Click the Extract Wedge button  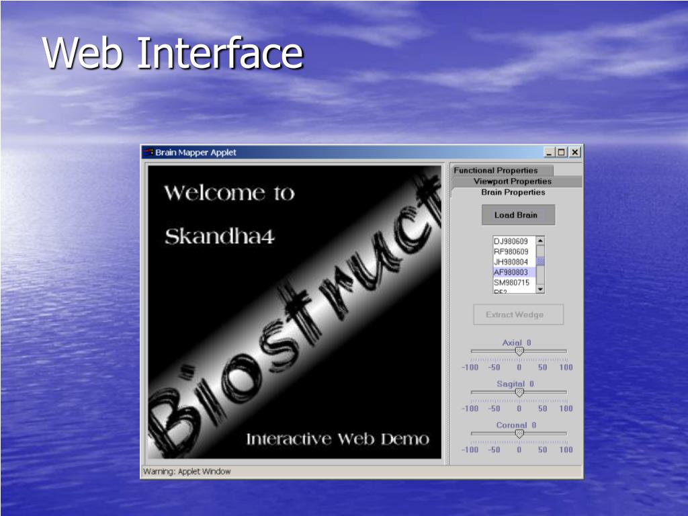coord(518,314)
